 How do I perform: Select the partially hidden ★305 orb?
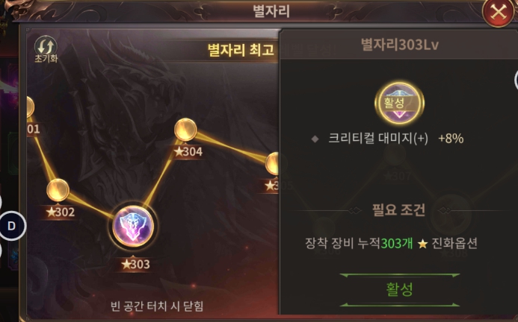point(272,163)
